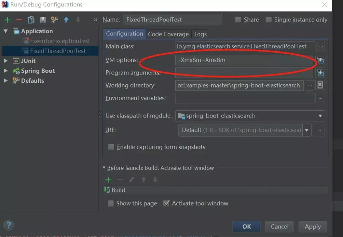Click the Main class field

tap(245, 47)
